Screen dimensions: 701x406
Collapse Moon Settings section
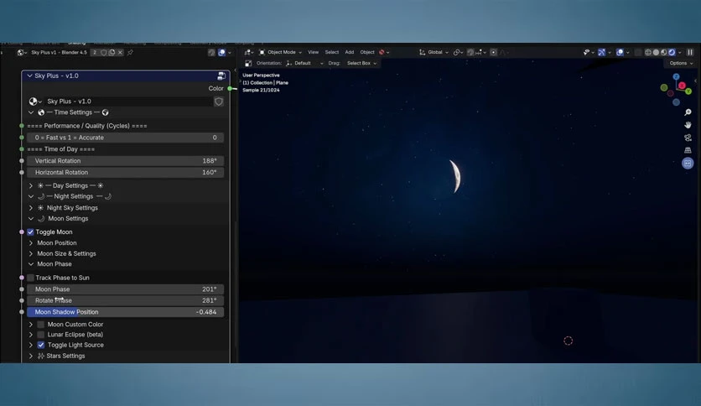tap(31, 219)
